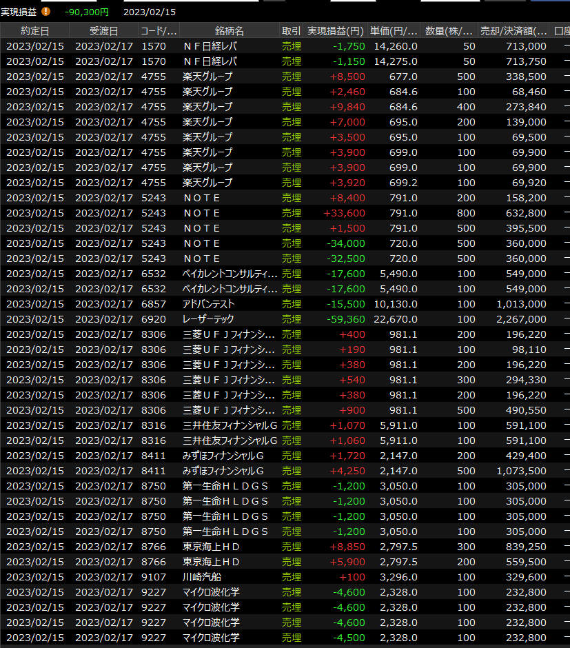Sort by 約定日 column header
This screenshot has height=648, width=570.
click(x=34, y=31)
